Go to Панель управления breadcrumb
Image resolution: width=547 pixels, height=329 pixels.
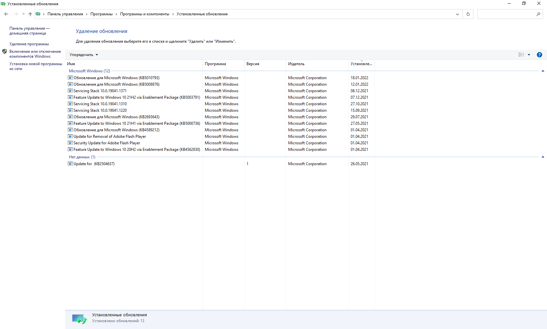pyautogui.click(x=65, y=14)
